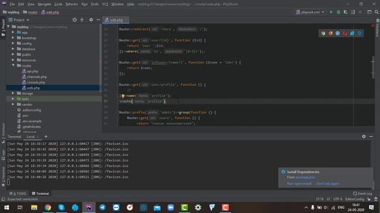The image size is (380, 213).
Task: Open the Navigate menu
Action: (44, 4)
